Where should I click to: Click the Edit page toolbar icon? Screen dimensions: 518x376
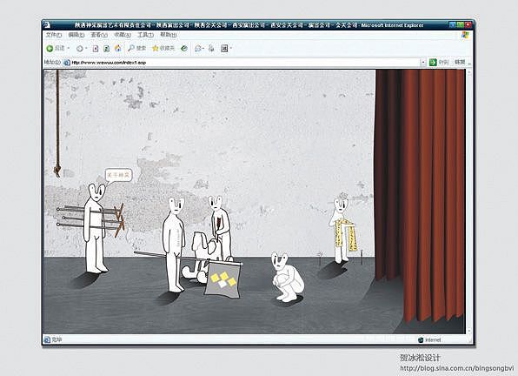[224, 49]
